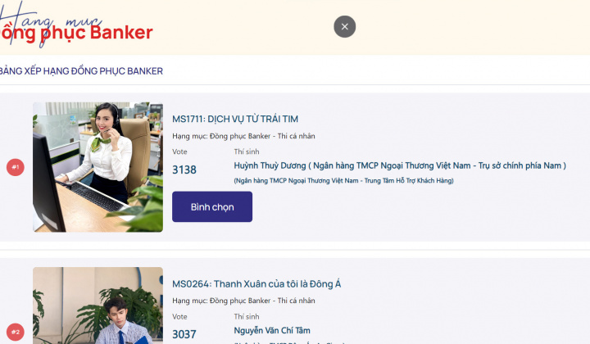Click the BẢNG XẾP HẠNG ĐỒNG PHỤC BANKER heading
This screenshot has width=590, height=344.
point(81,71)
